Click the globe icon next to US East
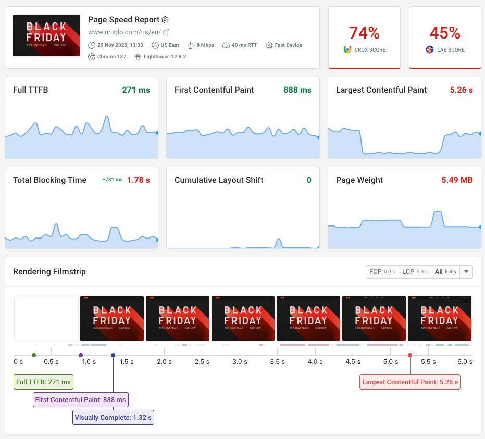This screenshot has width=485, height=439. [x=155, y=45]
